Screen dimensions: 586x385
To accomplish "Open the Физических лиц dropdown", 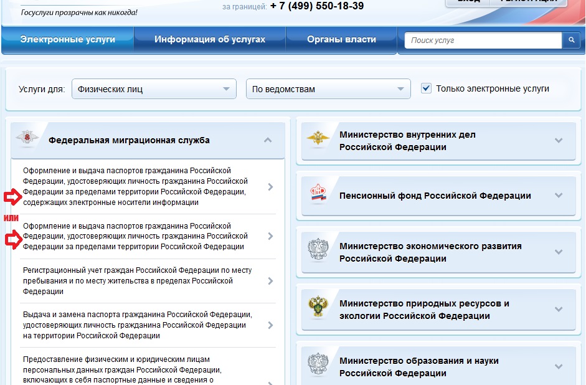I will [x=154, y=89].
